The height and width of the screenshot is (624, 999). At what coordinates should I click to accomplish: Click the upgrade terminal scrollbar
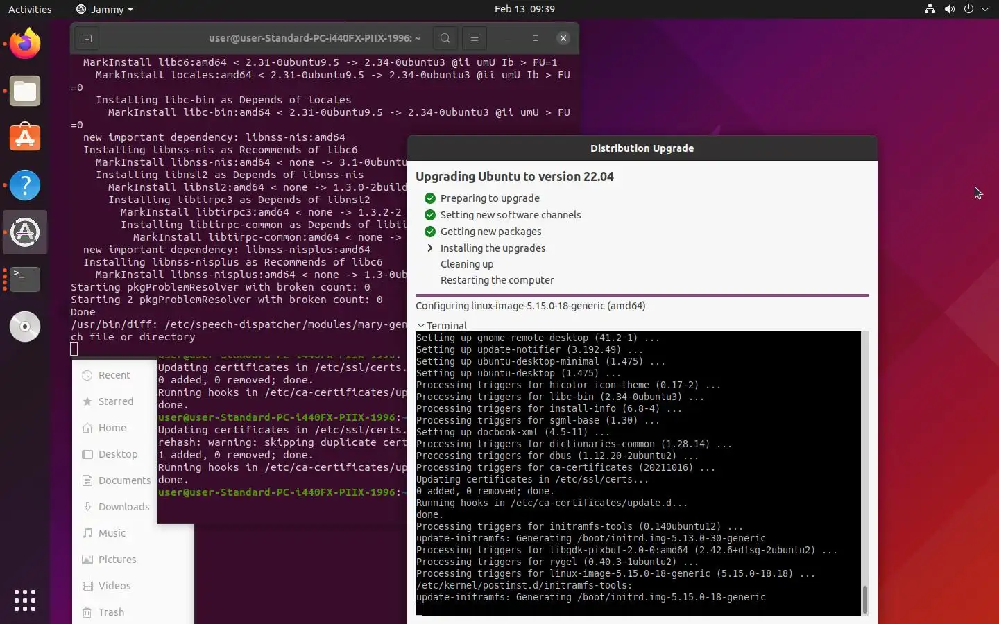click(x=864, y=600)
